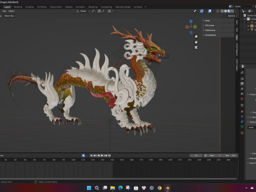Switch to the UV Editing workspace tab
The height and width of the screenshot is (192, 256).
coord(42,7)
